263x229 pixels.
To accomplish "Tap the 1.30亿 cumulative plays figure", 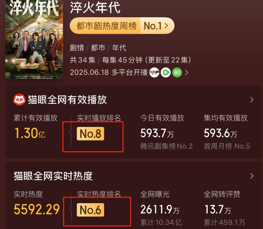I will (x=30, y=133).
